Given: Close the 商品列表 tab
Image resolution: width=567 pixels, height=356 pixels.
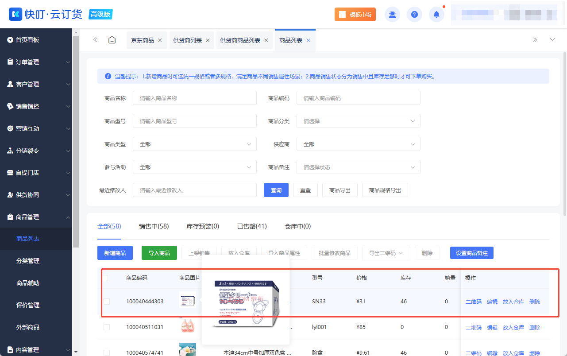Looking at the screenshot, I should tap(308, 40).
